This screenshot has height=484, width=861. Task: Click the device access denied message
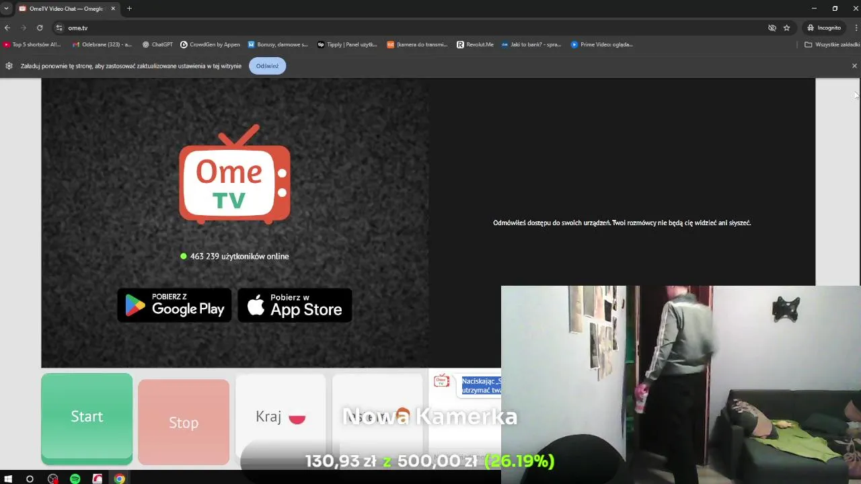622,223
